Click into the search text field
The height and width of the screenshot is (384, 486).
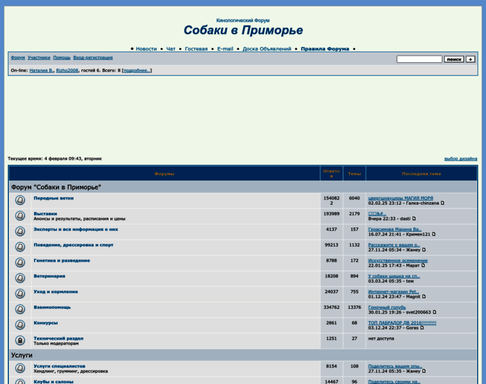point(419,59)
